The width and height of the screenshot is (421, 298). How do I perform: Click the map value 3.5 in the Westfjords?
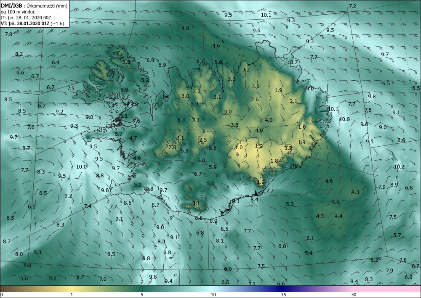click(x=104, y=75)
